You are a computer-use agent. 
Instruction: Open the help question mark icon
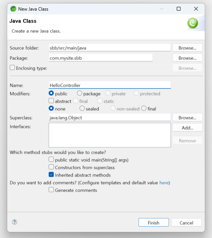pyautogui.click(x=14, y=222)
